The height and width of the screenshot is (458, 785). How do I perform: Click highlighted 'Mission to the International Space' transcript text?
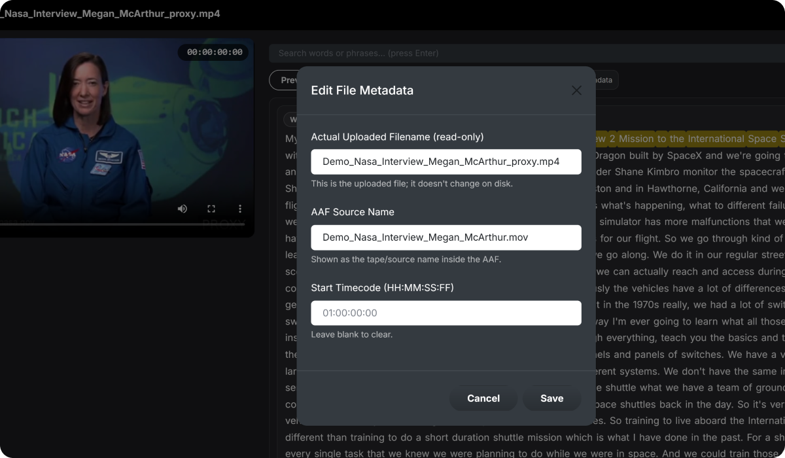coord(697,139)
